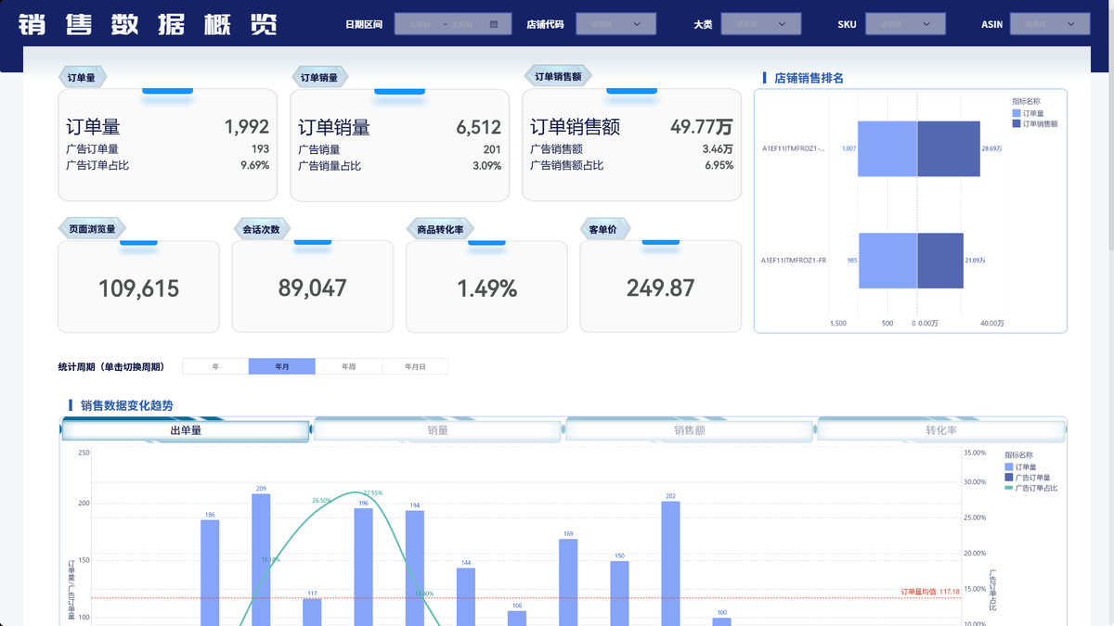Toggle 广告订单量 legend swatch in trend chart
This screenshot has height=626, width=1114.
(x=1009, y=478)
